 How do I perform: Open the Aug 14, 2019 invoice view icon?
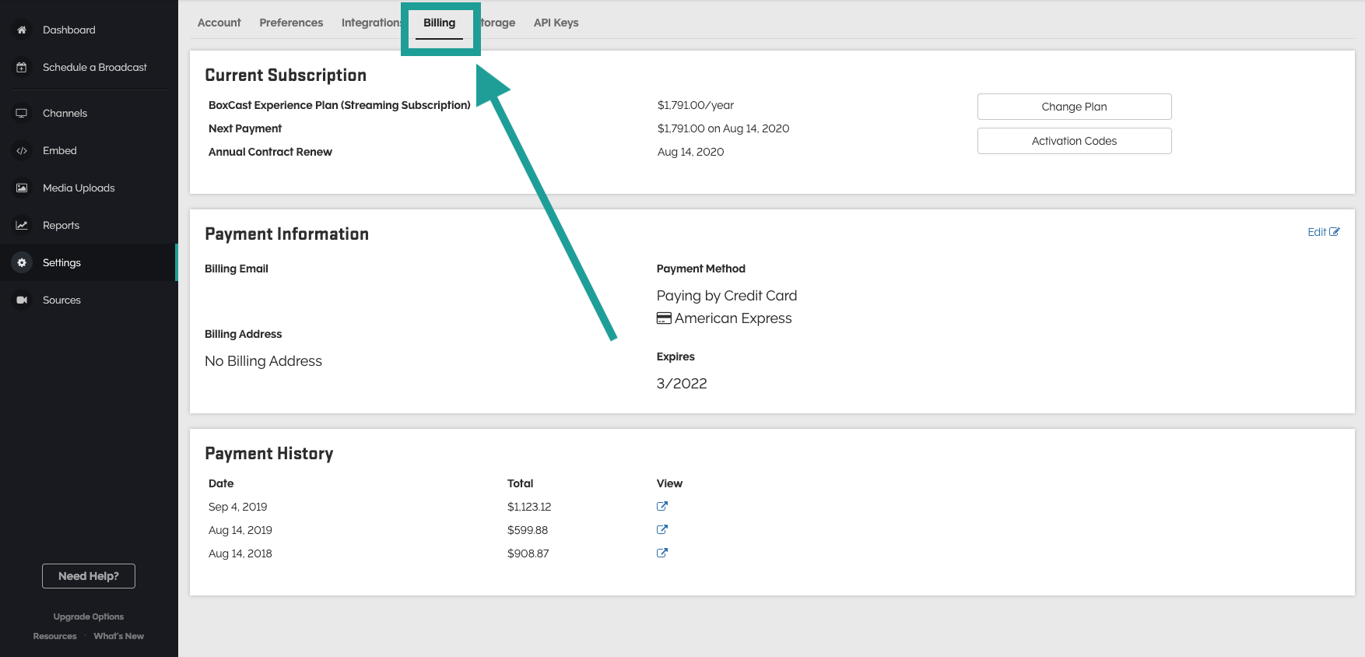(662, 529)
